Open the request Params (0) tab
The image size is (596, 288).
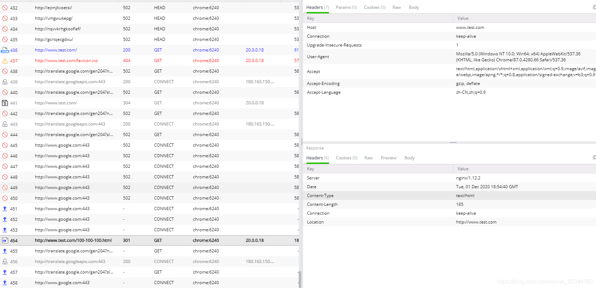[x=346, y=7]
